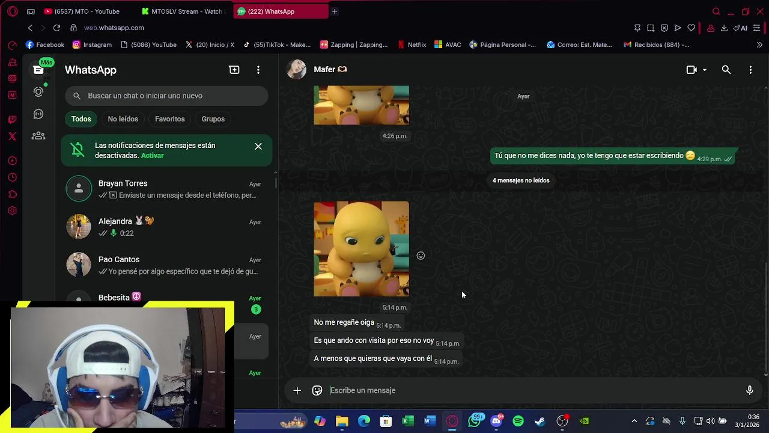Open Opera sidebar settings gear
Image resolution: width=769 pixels, height=433 pixels.
pos(12,211)
